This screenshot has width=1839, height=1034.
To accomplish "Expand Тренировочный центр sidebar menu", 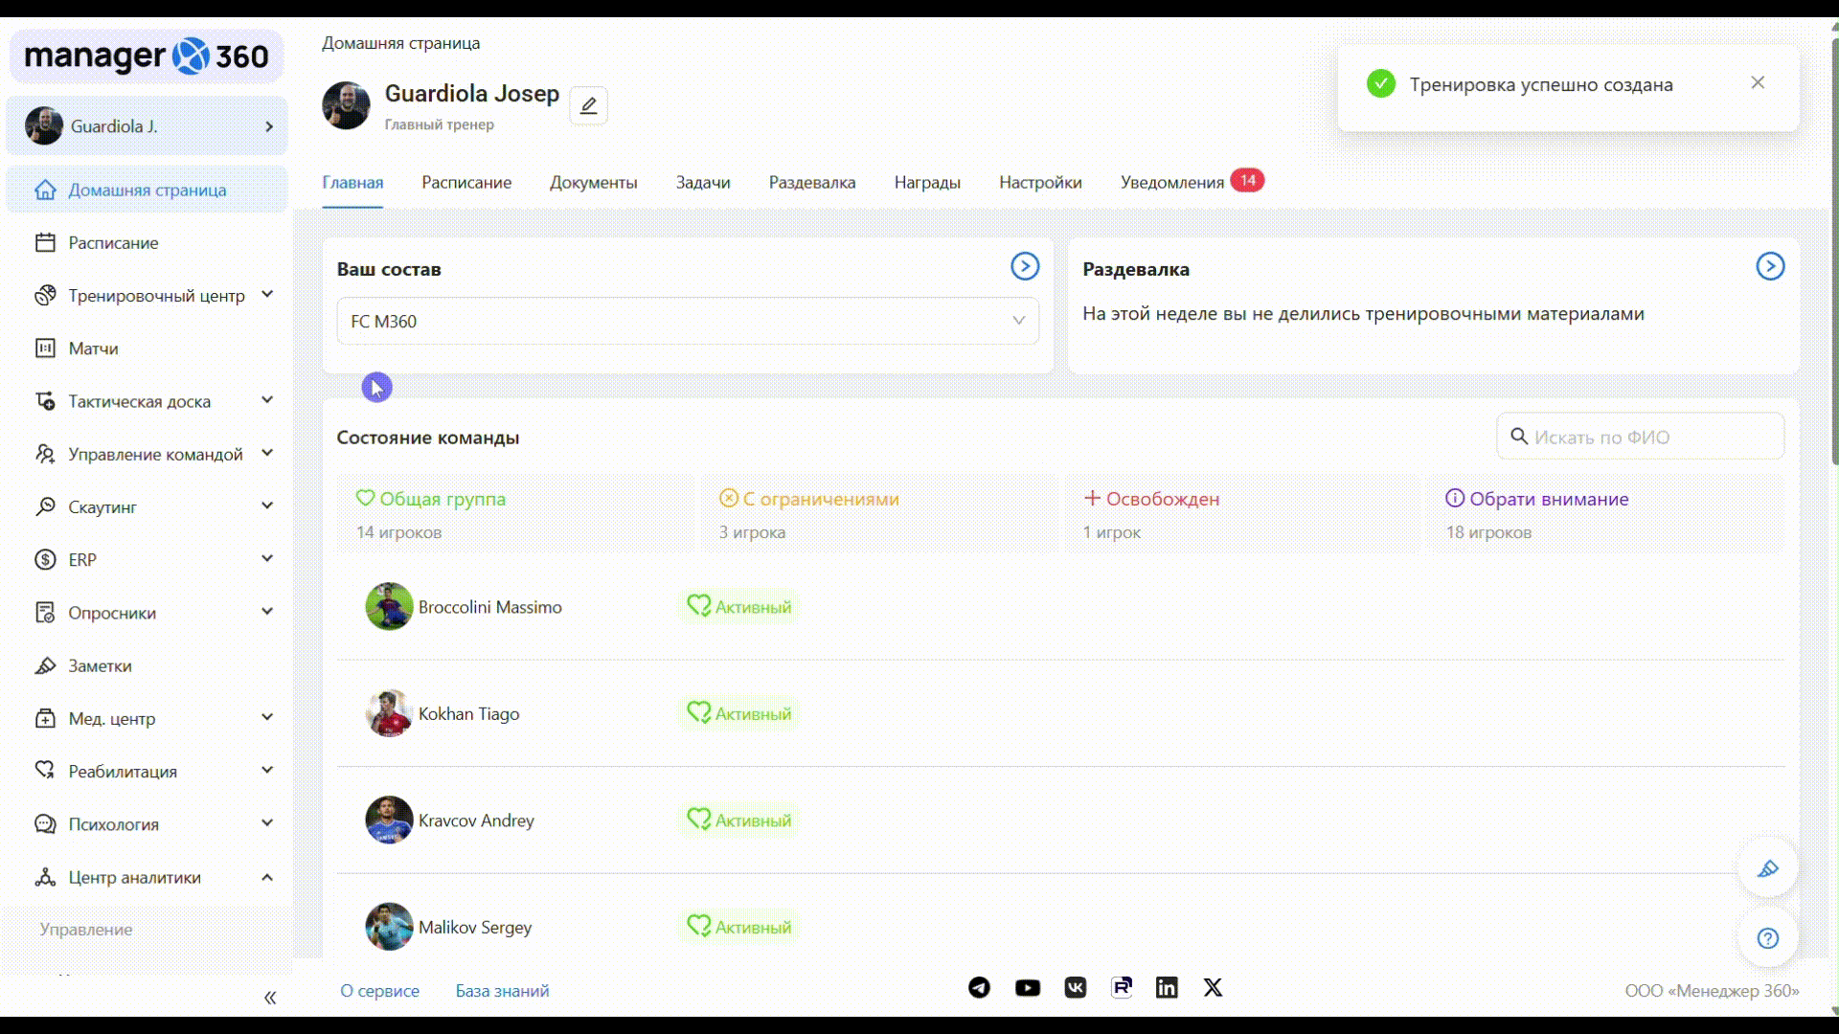I will pos(156,296).
